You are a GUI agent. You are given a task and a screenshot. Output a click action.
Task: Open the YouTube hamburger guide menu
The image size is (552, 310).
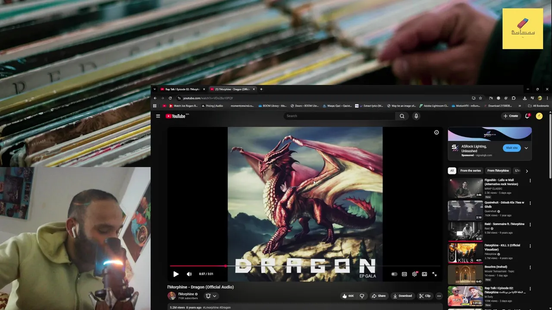pyautogui.click(x=158, y=116)
